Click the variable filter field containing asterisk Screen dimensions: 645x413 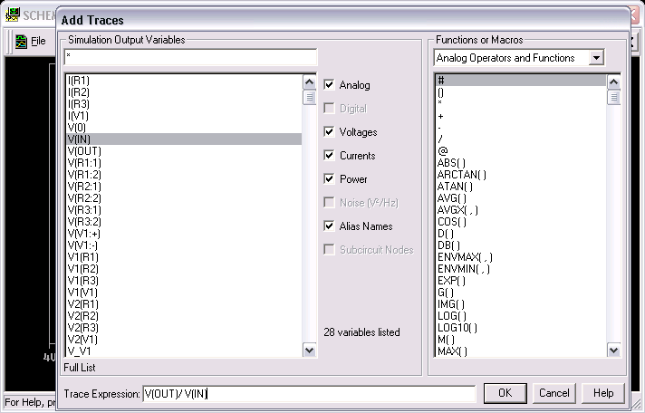click(x=190, y=57)
